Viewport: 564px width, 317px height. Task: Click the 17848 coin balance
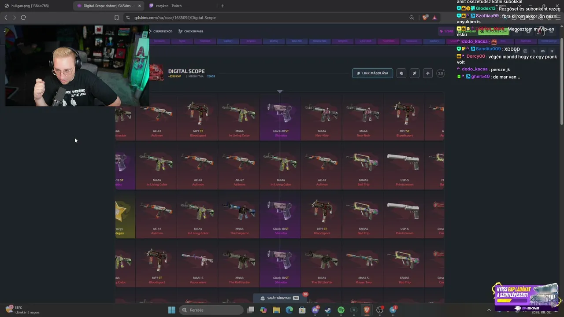tap(446, 31)
